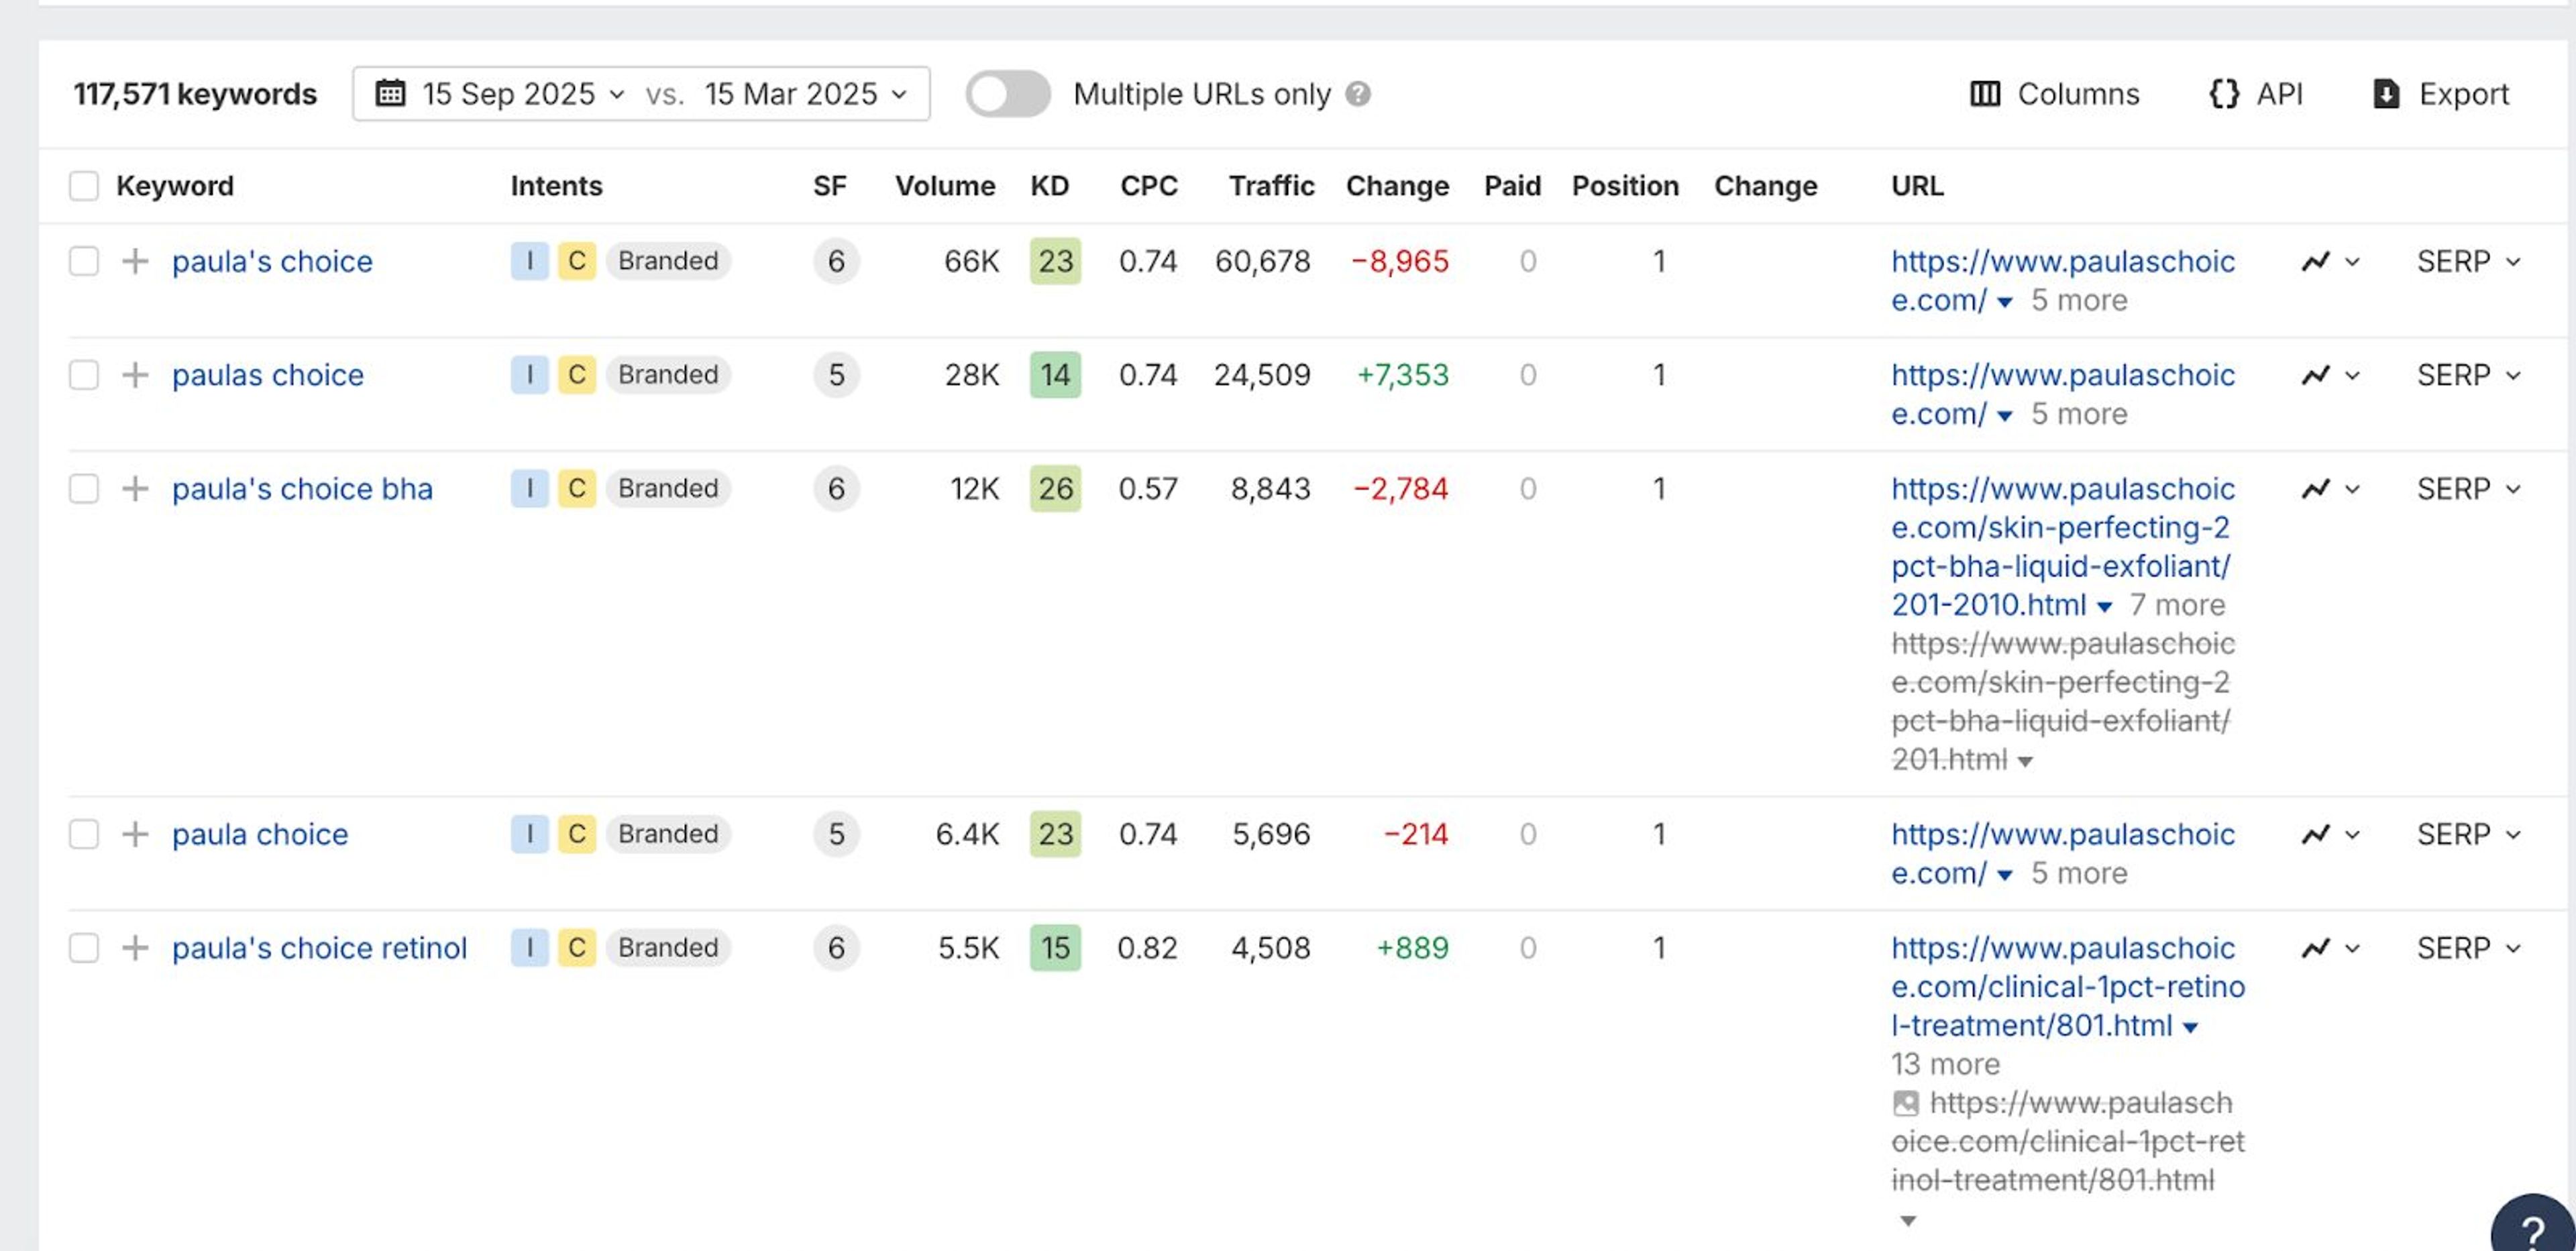The image size is (2576, 1251).
Task: Click the I intent badge for paula's choice bha
Action: click(x=529, y=489)
